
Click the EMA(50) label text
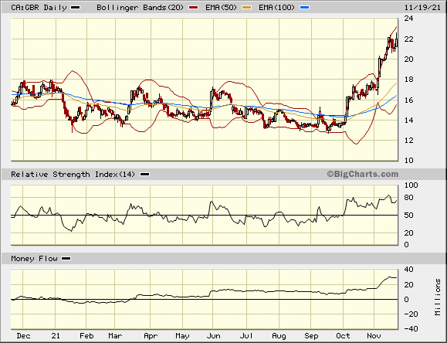pos(222,8)
